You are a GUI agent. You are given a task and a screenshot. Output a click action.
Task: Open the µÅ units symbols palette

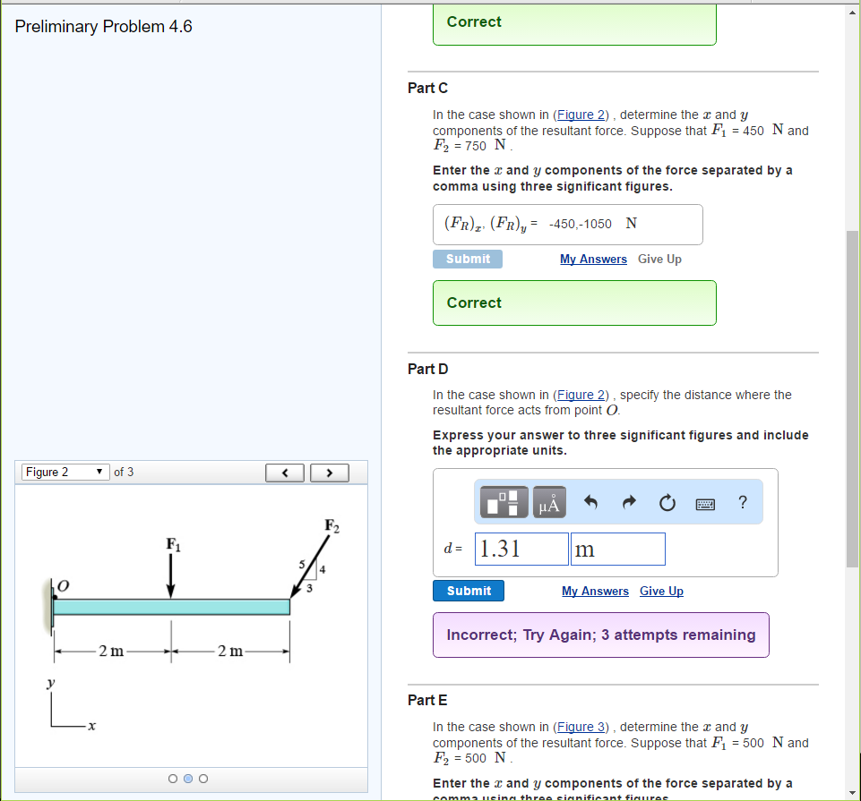pyautogui.click(x=549, y=502)
